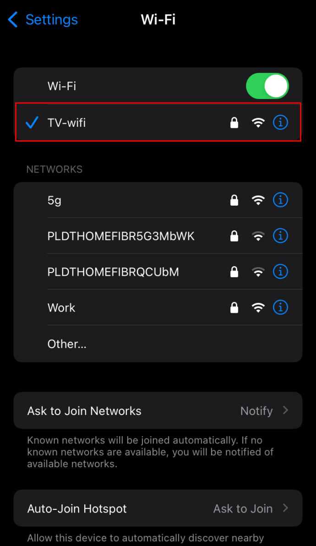Tap signal icon next to PLDTHOMEFIBR5G3MbWK
Screen dimensions: 316x546
coord(258,236)
